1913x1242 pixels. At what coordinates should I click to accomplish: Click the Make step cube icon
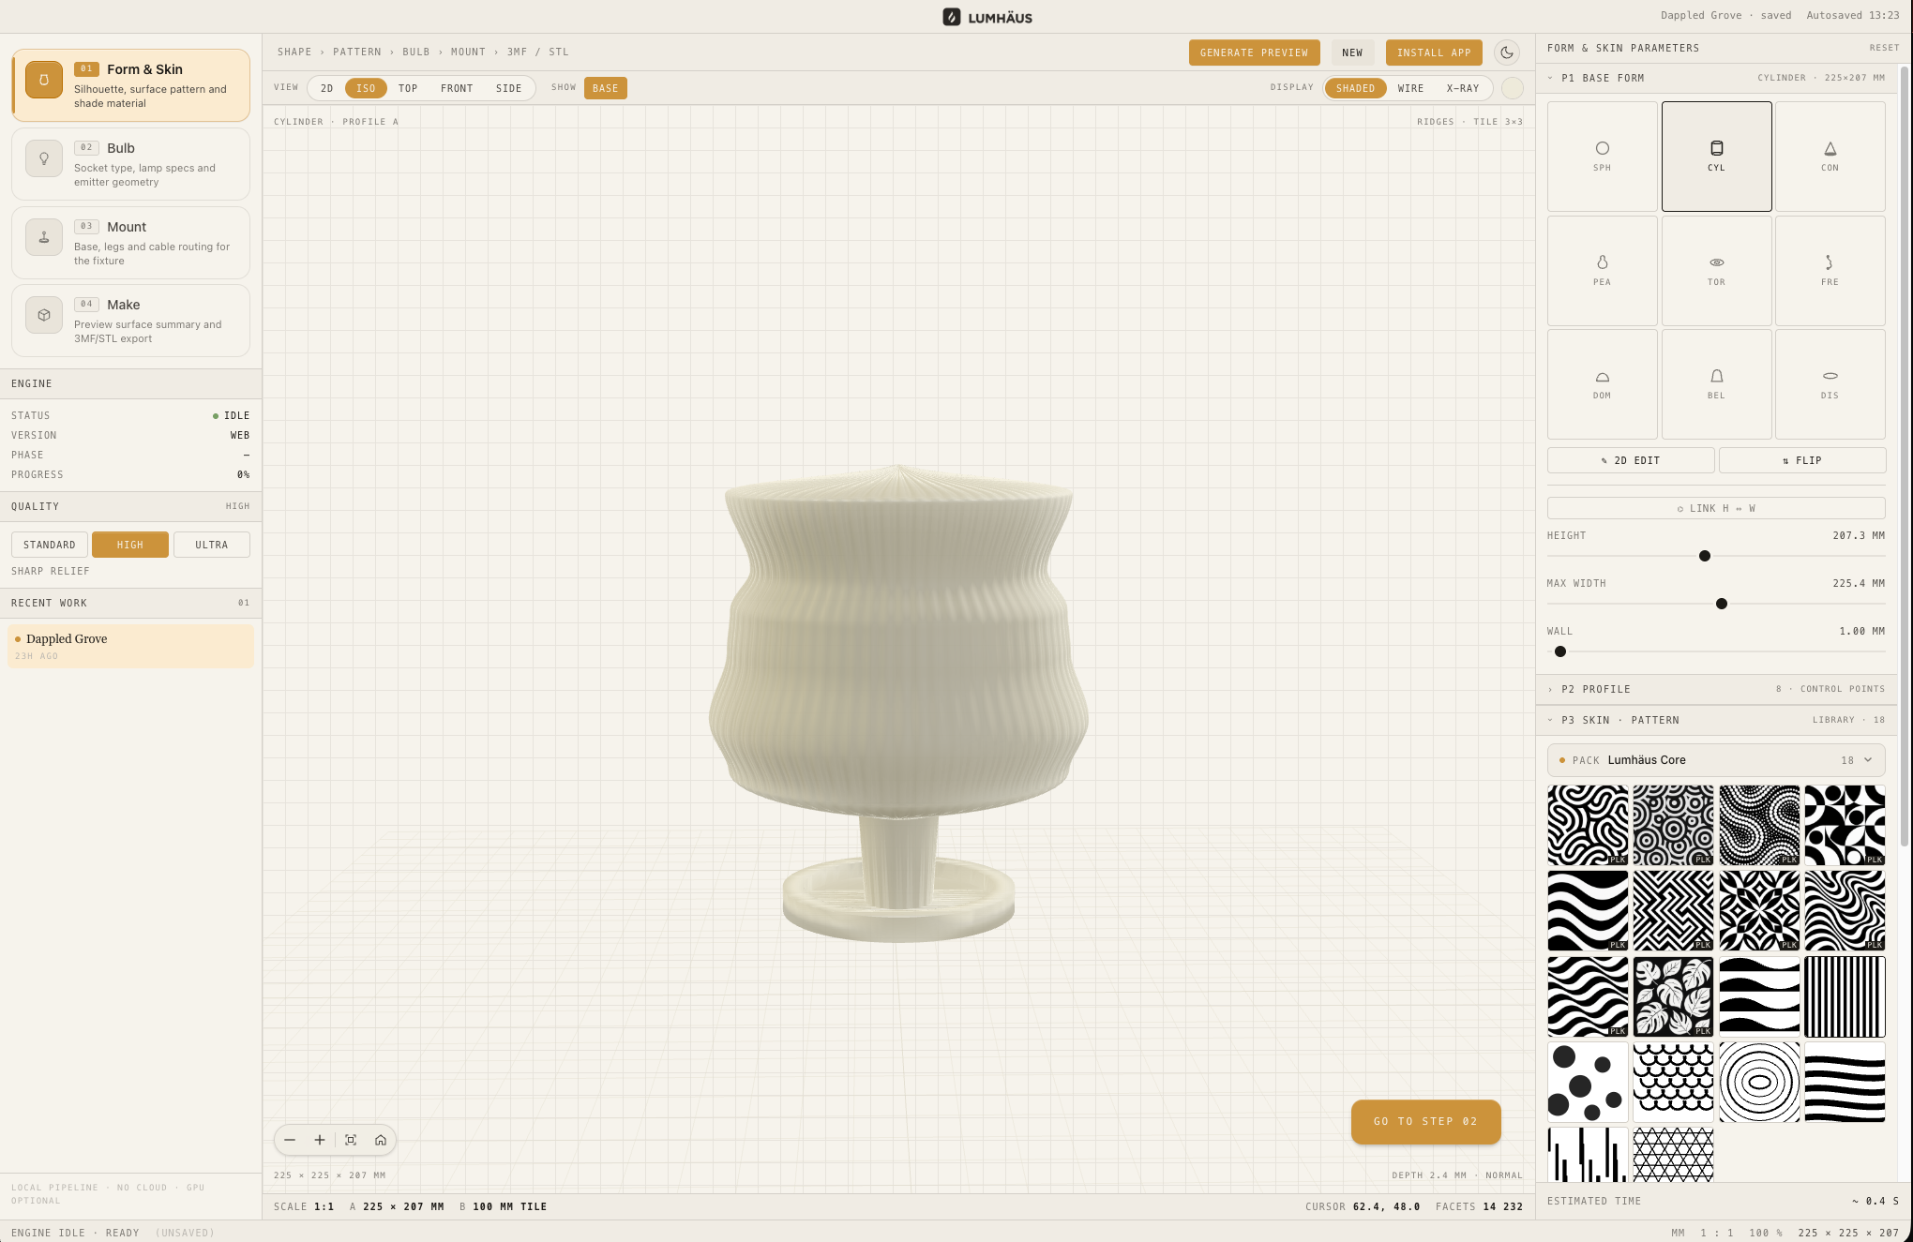pos(44,315)
